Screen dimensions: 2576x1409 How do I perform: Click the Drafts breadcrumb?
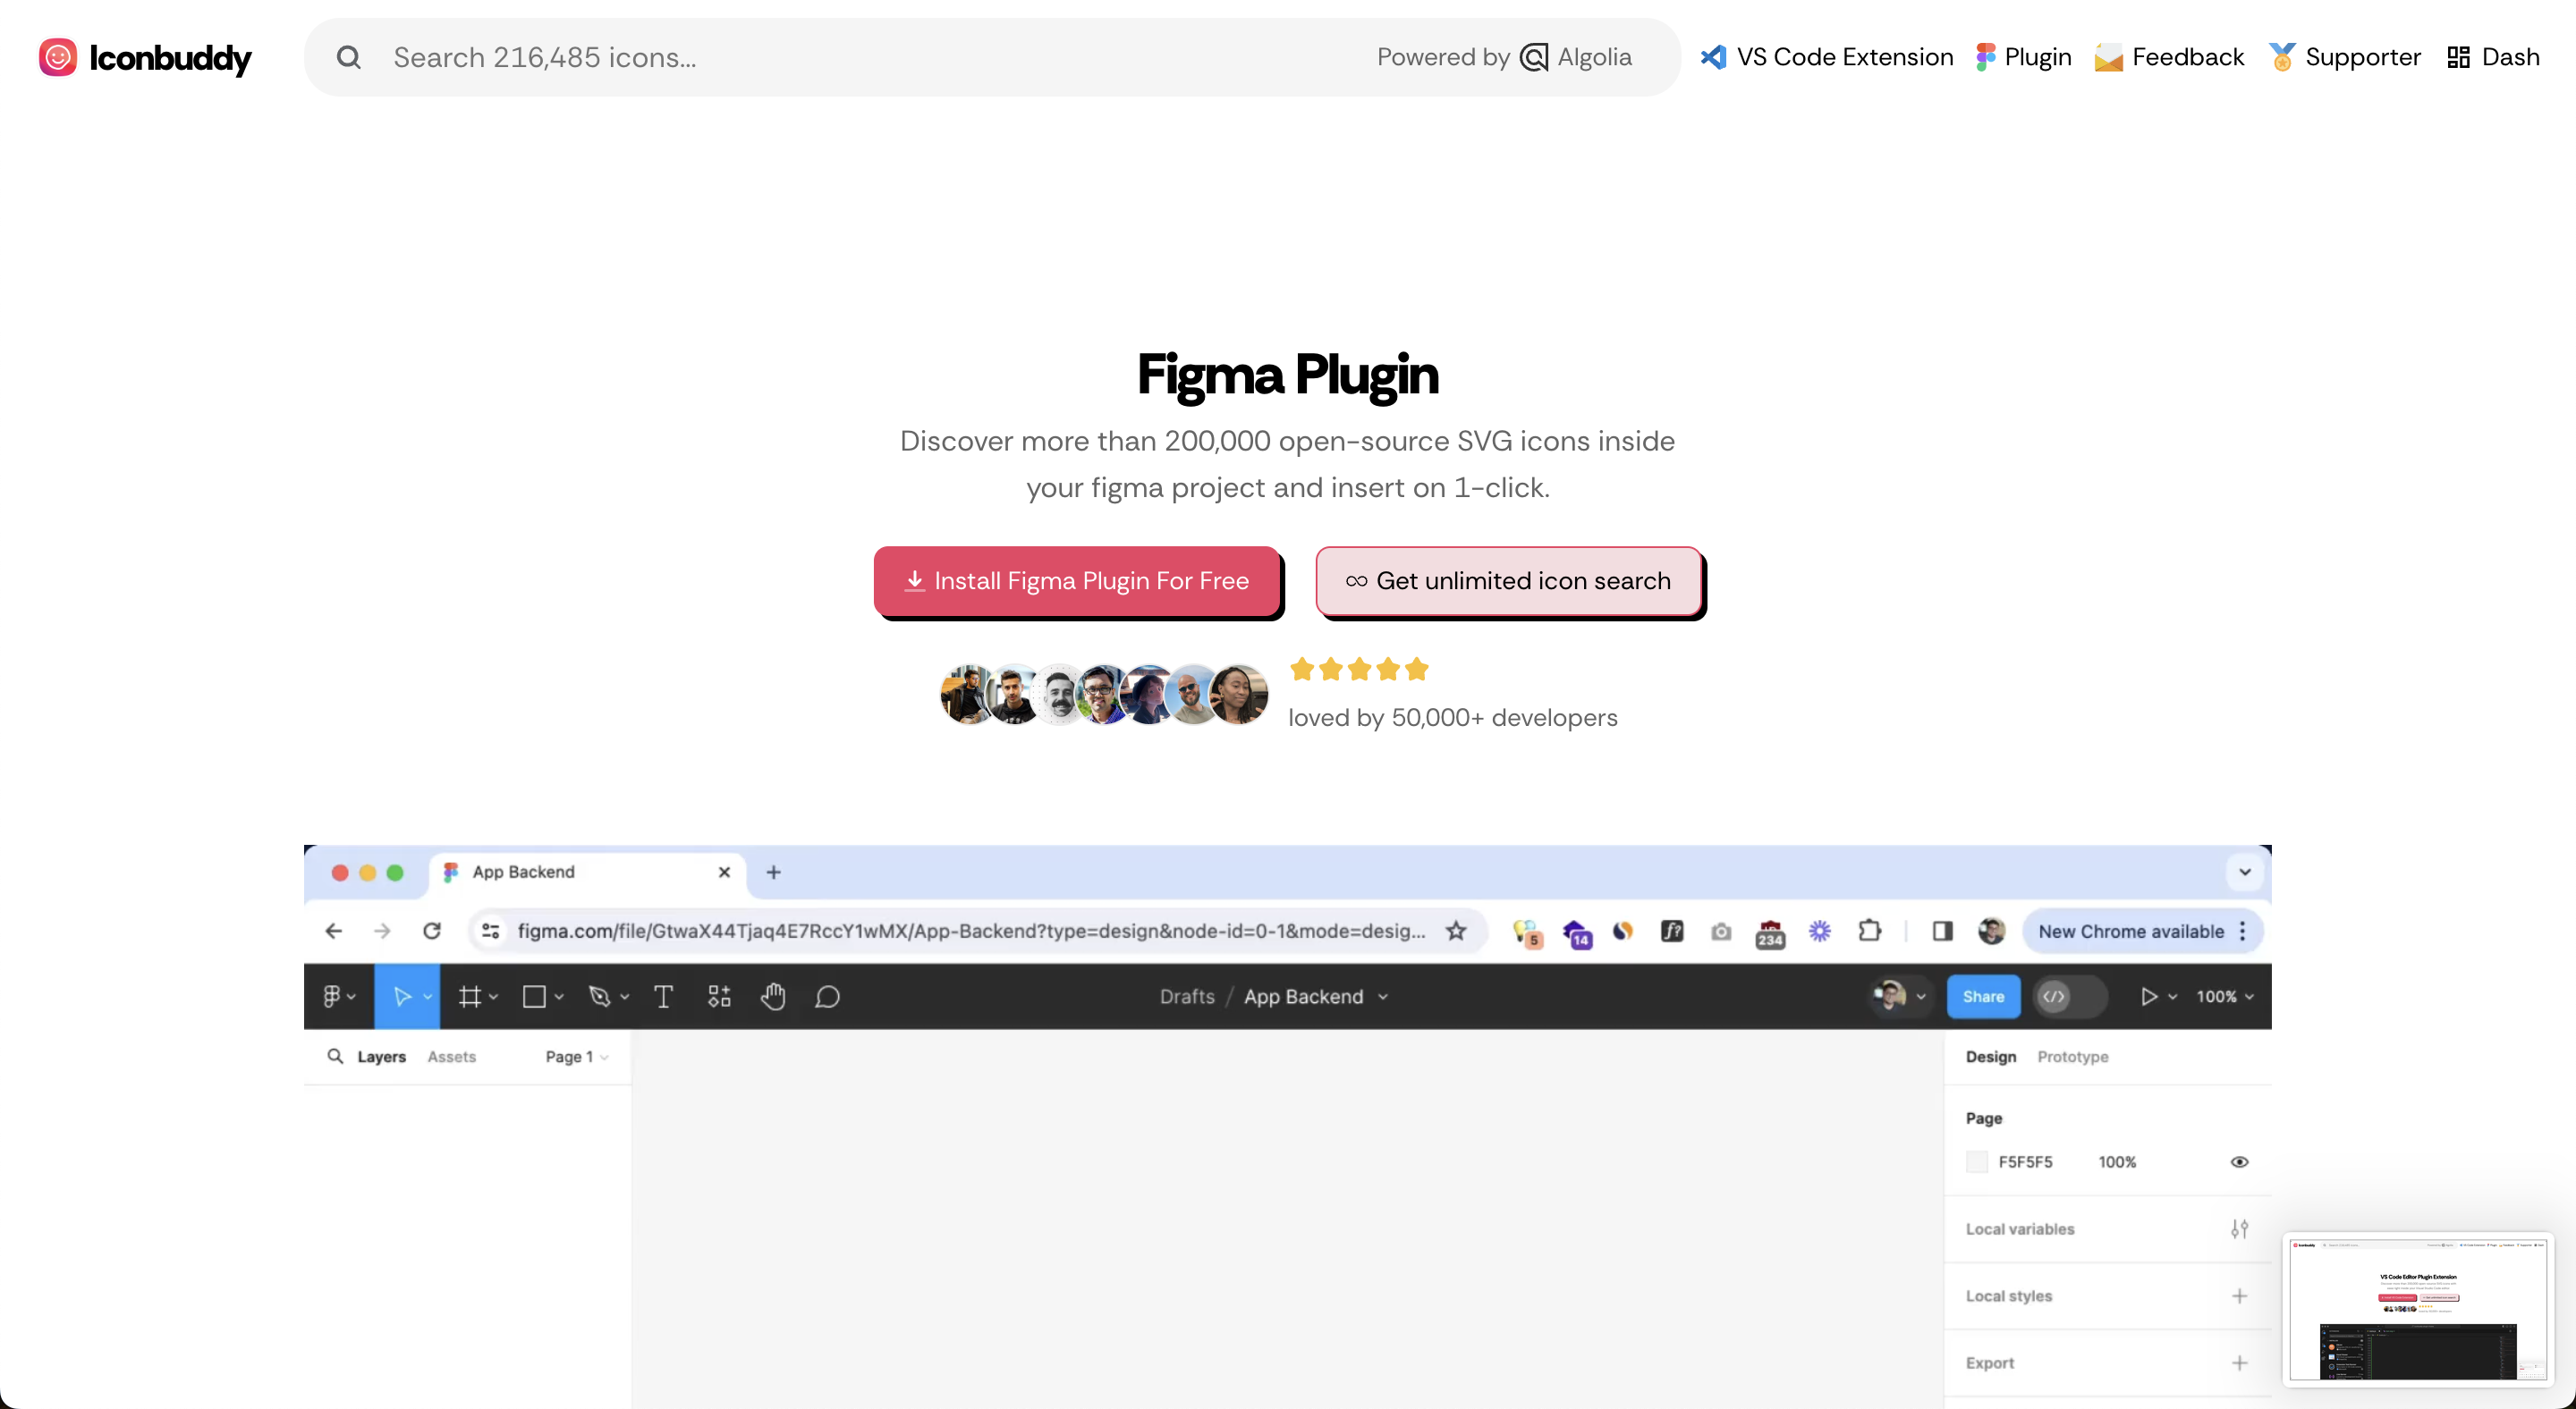click(x=1186, y=996)
